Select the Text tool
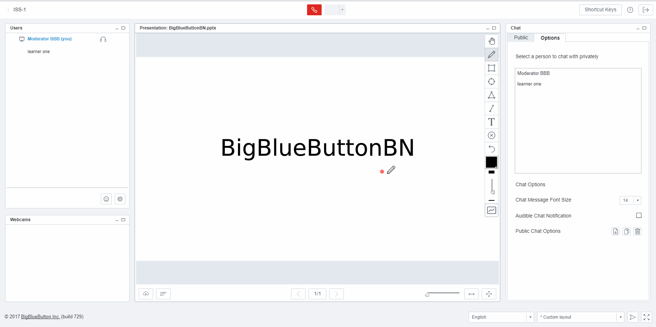The image size is (656, 327). (x=492, y=122)
